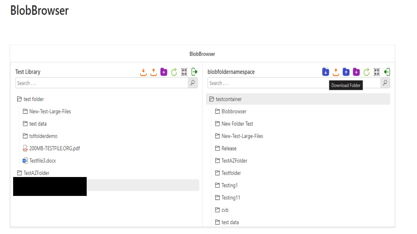Click the green transfer-right arrow icon
Viewport: 417px width, 234px height.
click(194, 72)
